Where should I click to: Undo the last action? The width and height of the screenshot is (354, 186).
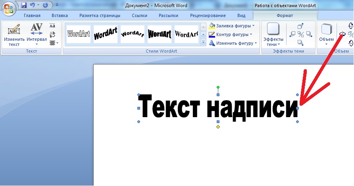(x=33, y=5)
